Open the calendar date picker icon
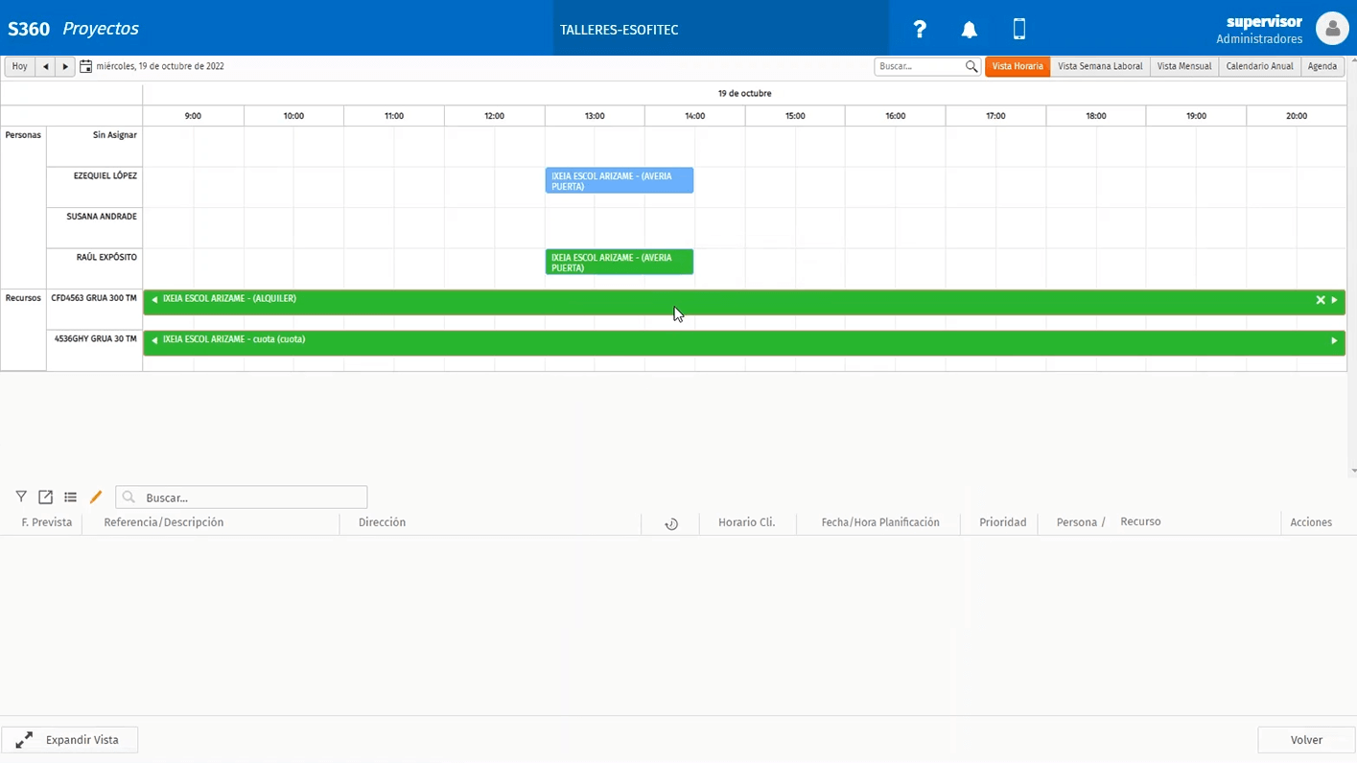The width and height of the screenshot is (1357, 763). tap(85, 66)
